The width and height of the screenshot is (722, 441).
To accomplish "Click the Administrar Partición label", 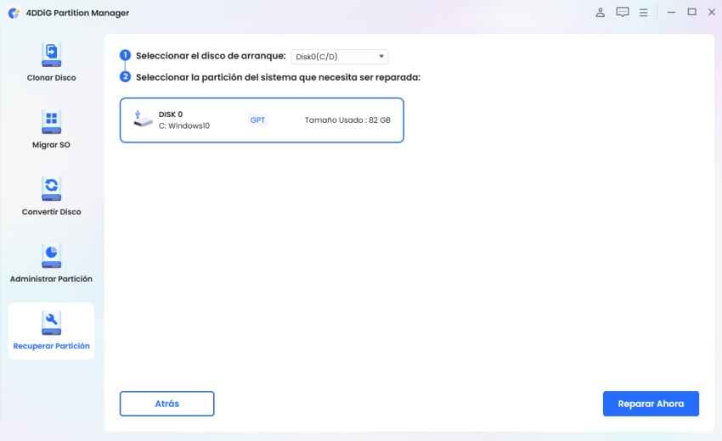I will point(51,279).
